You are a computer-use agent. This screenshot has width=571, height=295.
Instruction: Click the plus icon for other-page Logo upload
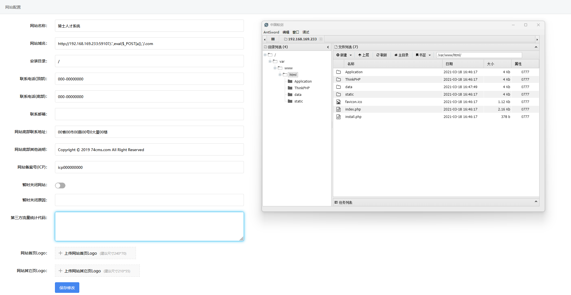click(x=60, y=271)
